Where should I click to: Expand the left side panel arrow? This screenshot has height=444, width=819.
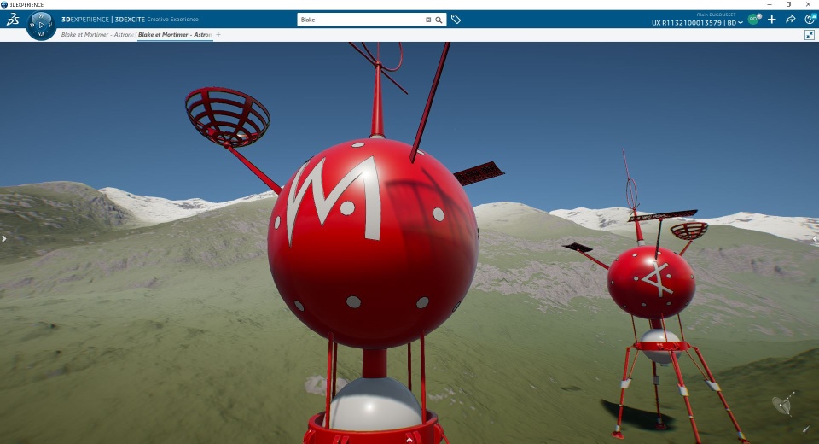point(3,238)
